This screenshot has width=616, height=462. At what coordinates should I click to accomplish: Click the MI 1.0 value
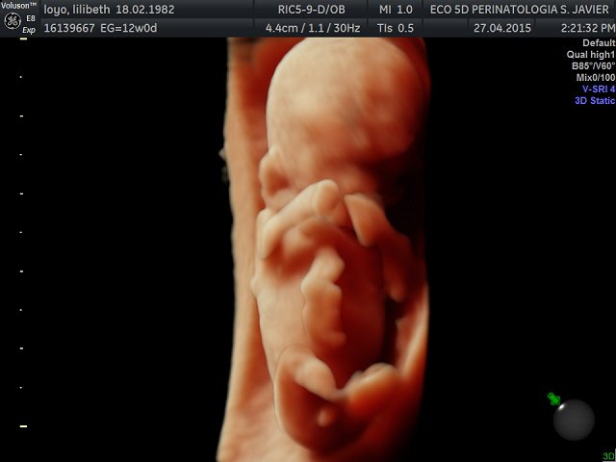click(396, 10)
